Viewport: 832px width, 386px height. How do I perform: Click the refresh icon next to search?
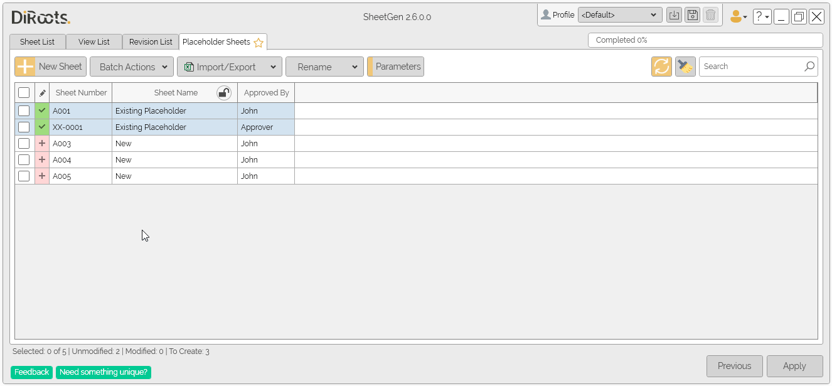(661, 67)
